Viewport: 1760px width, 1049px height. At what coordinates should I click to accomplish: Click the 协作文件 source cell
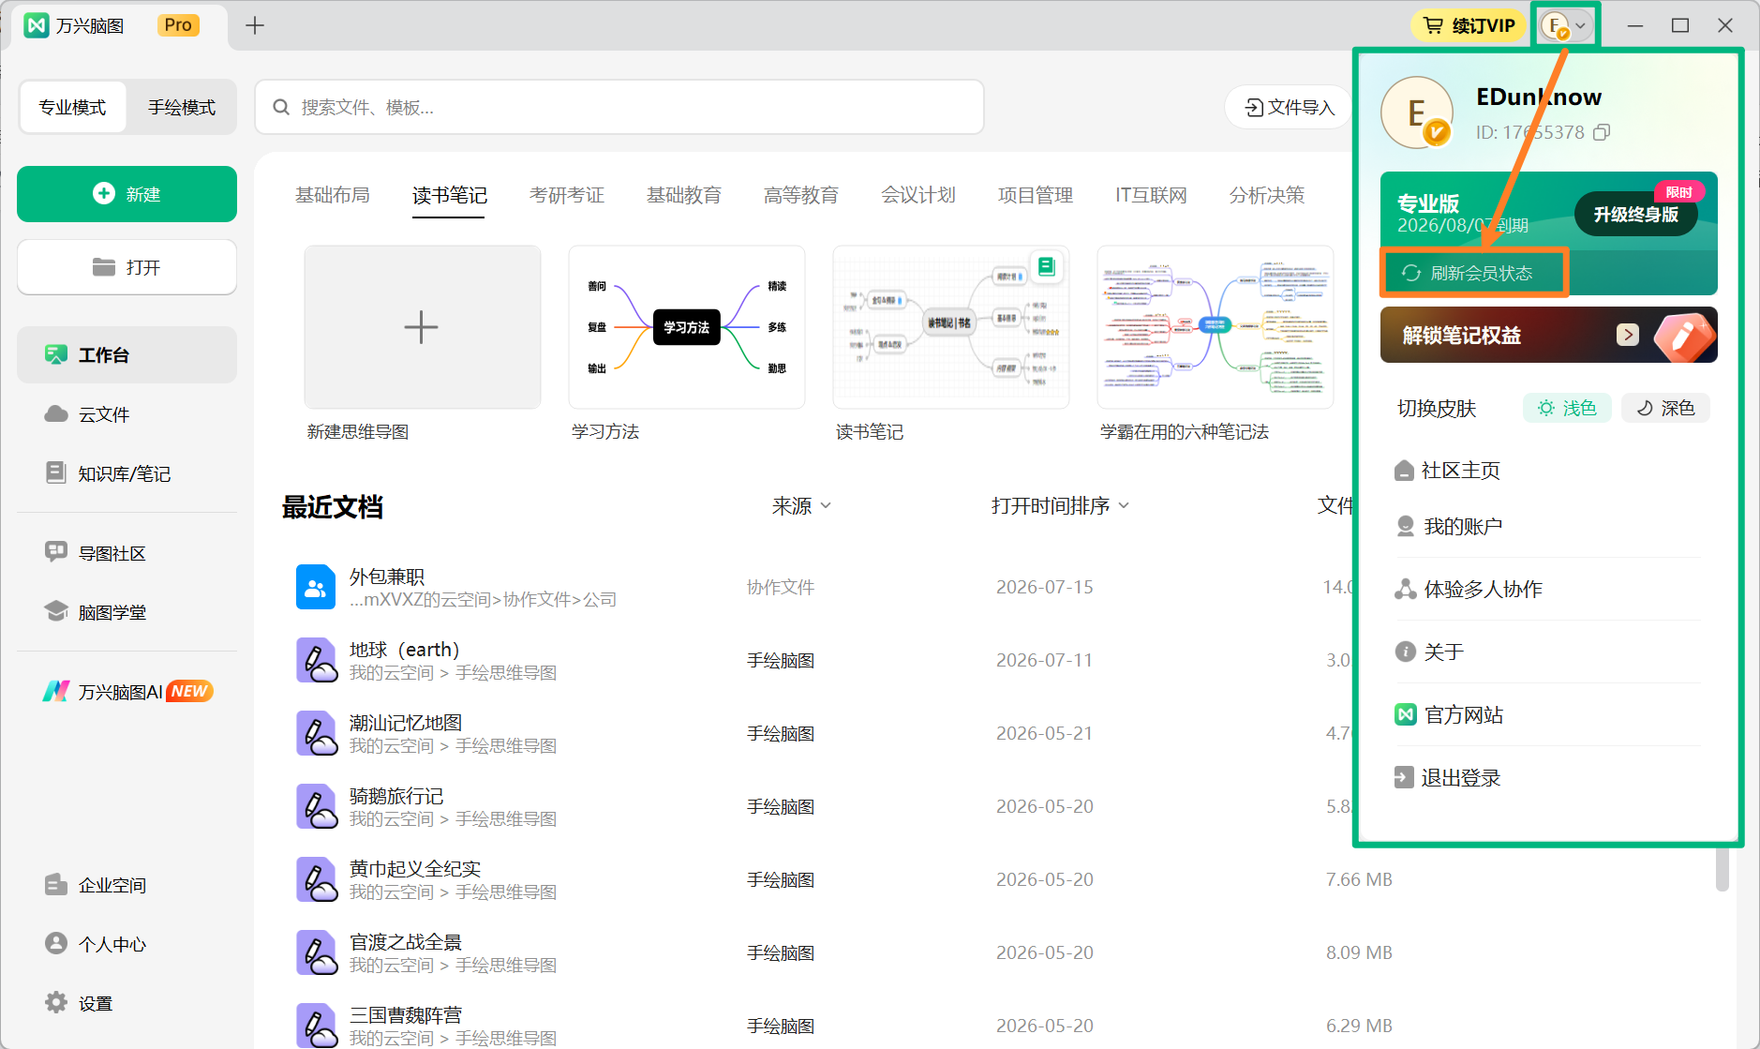[781, 587]
